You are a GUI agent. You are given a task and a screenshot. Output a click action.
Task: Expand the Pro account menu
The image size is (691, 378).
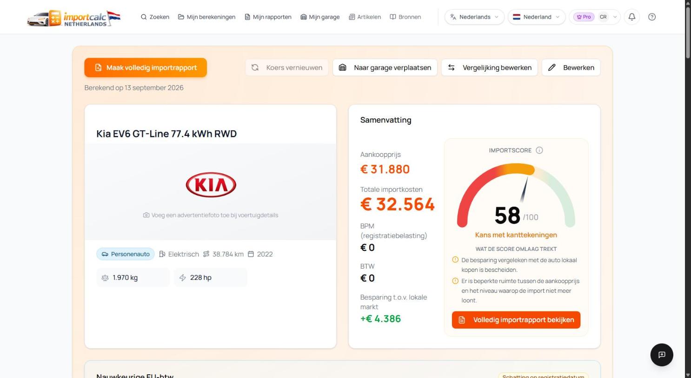pos(595,17)
